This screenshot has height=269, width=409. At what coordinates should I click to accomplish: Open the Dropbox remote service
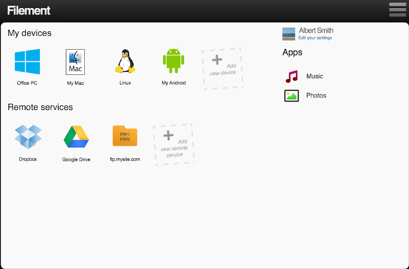pyautogui.click(x=28, y=137)
